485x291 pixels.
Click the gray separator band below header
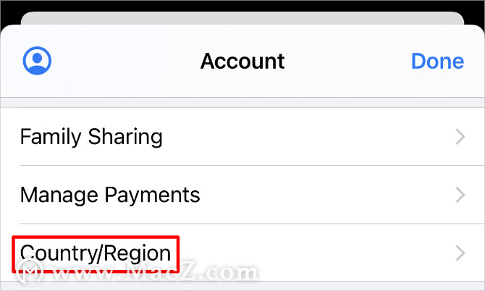(242, 102)
